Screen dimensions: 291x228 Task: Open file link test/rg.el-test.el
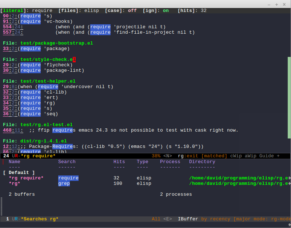point(47,125)
